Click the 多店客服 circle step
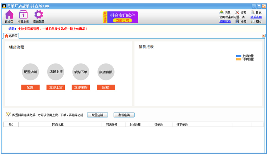This screenshot has height=161, width=268. (106, 72)
